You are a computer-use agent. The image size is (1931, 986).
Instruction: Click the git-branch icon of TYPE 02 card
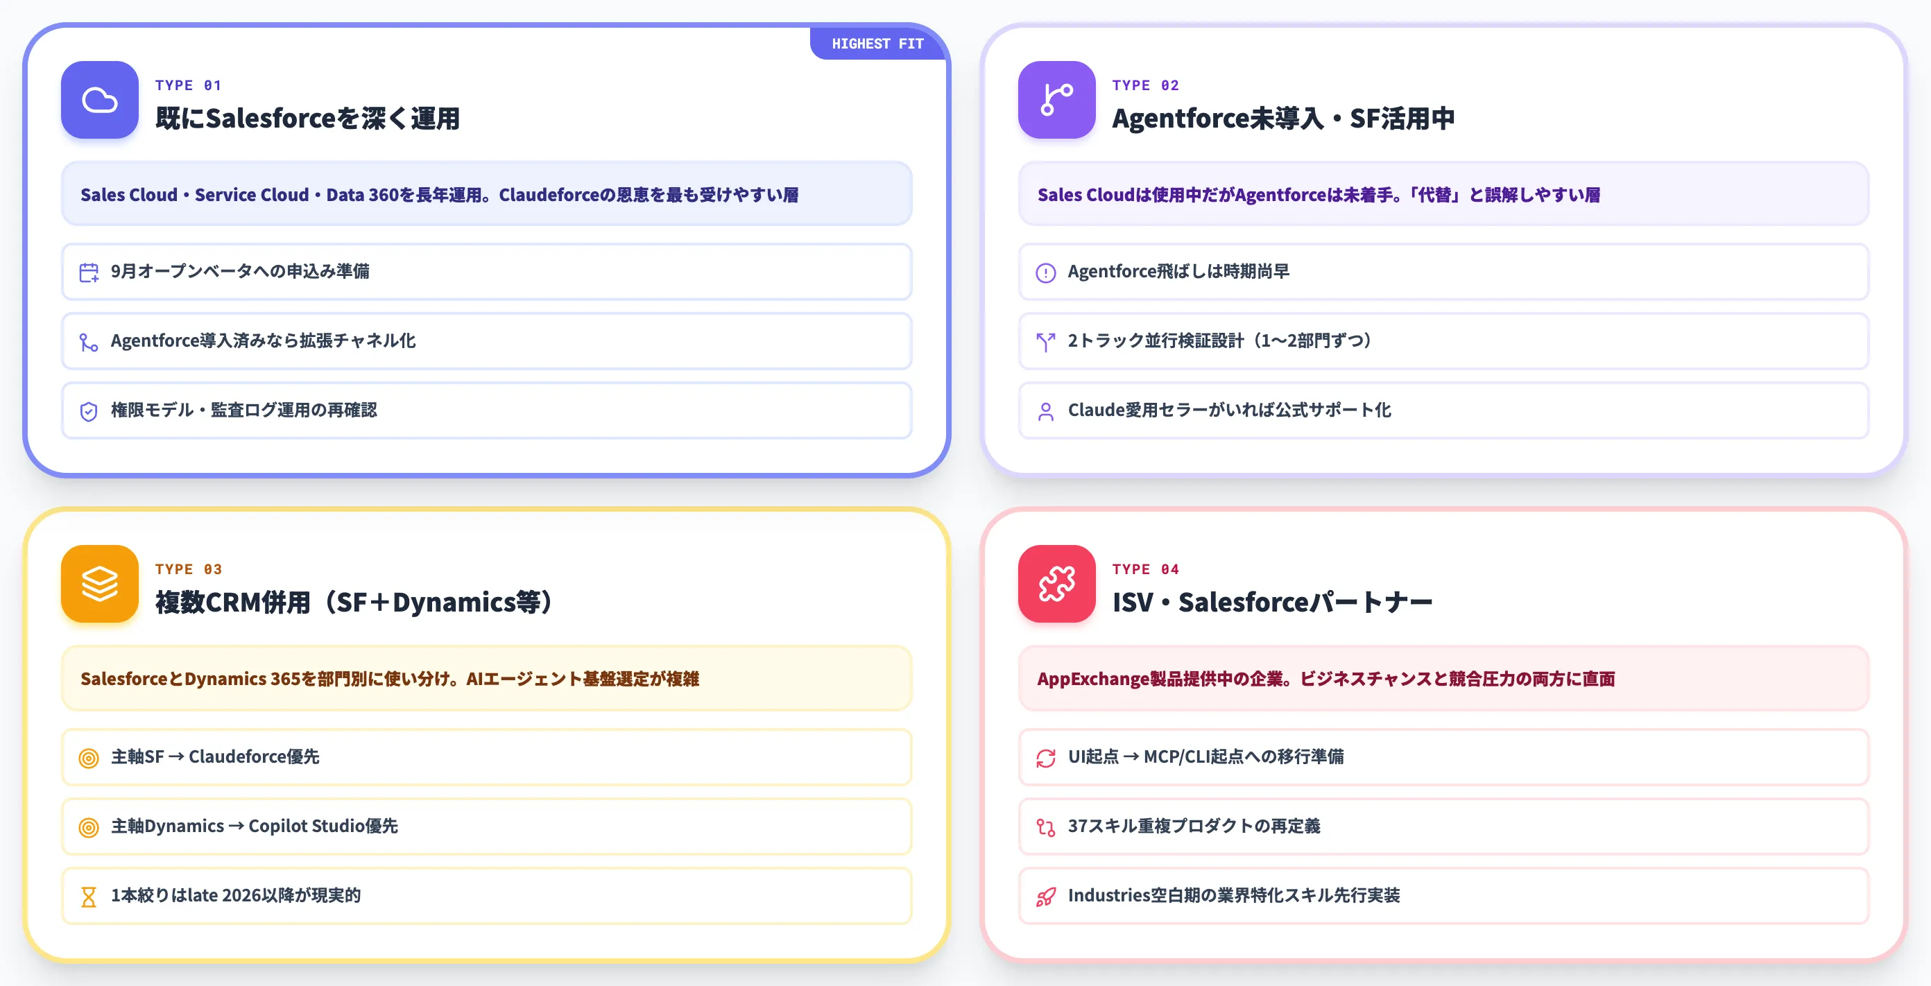(1056, 100)
